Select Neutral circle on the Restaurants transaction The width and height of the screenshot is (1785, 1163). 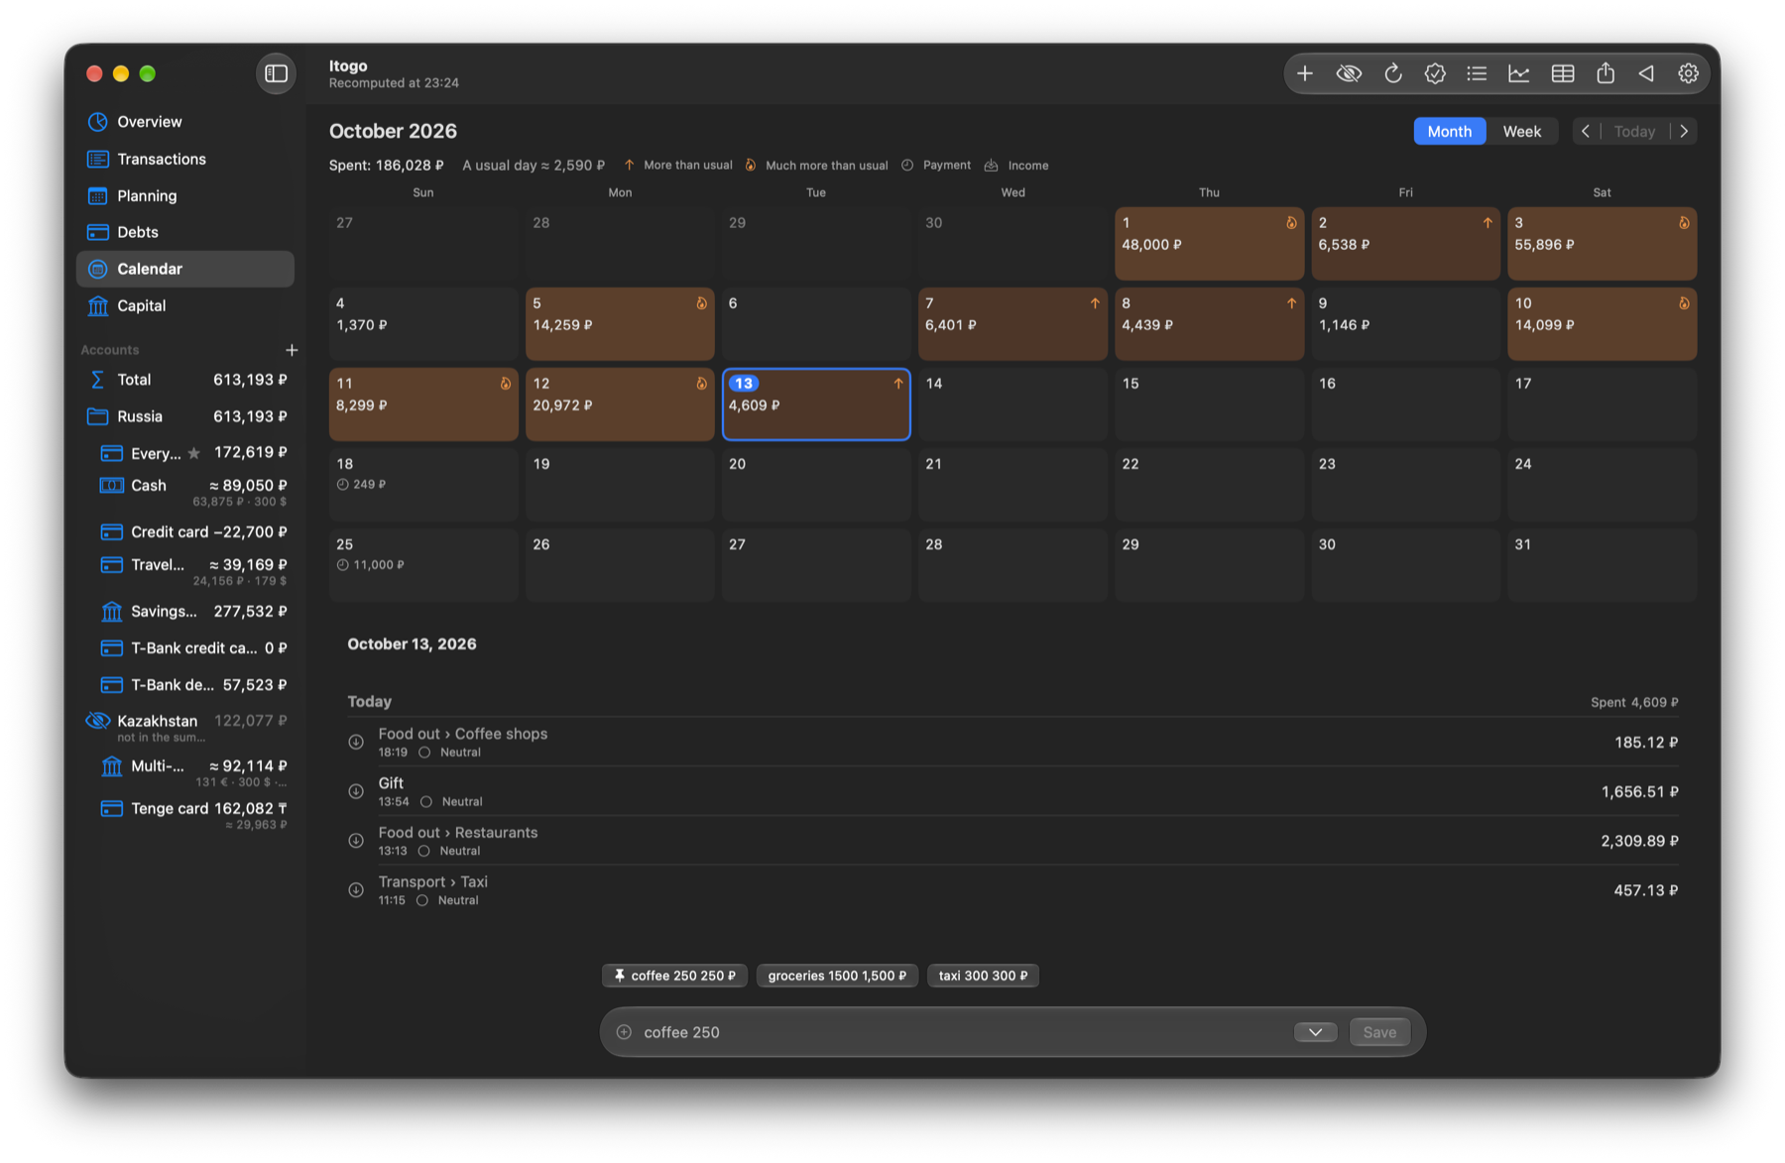point(424,852)
